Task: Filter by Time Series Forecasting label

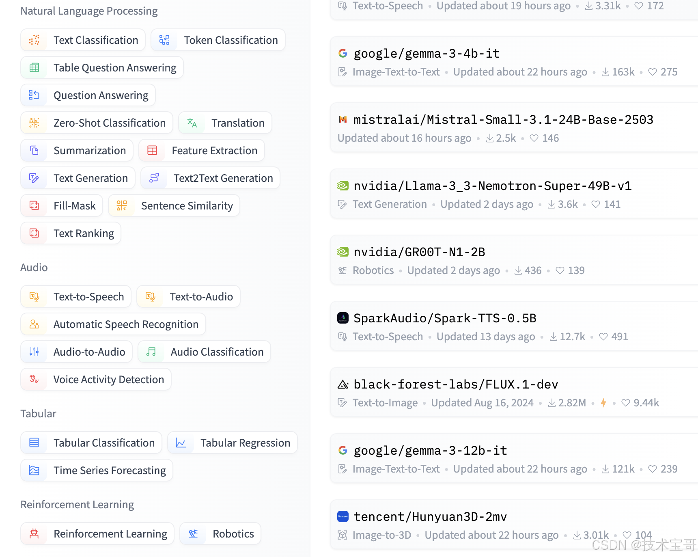Action: [110, 470]
